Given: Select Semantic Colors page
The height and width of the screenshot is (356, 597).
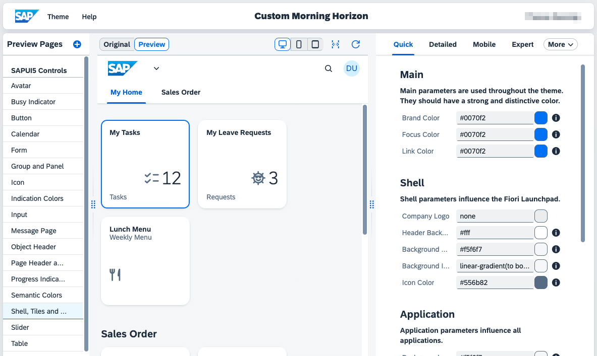Looking at the screenshot, I should (43, 295).
